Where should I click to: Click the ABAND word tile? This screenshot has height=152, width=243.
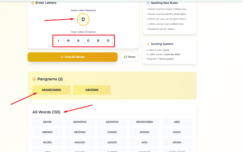coord(47,122)
